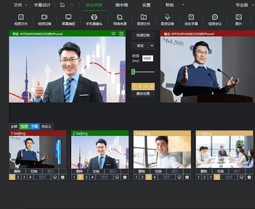Click 切换 switch on source 4 beijing
This screenshot has width=255, height=209.
point(220,171)
